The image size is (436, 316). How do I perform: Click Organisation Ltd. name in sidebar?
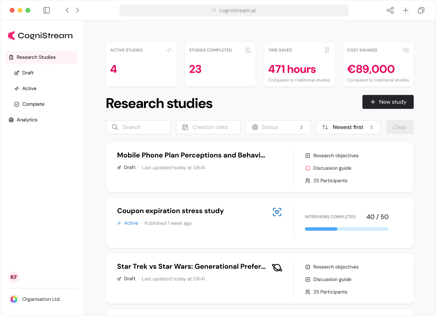(x=41, y=299)
